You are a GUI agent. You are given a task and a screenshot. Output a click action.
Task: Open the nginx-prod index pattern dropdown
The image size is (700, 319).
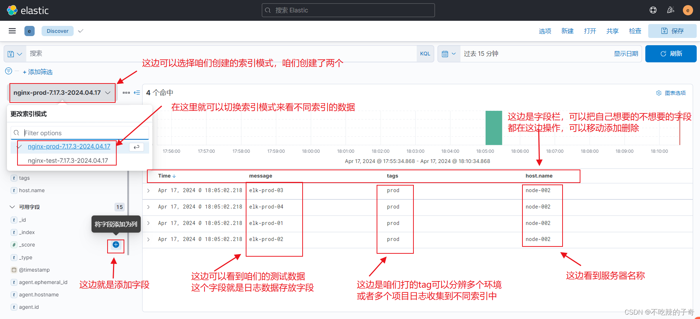62,93
